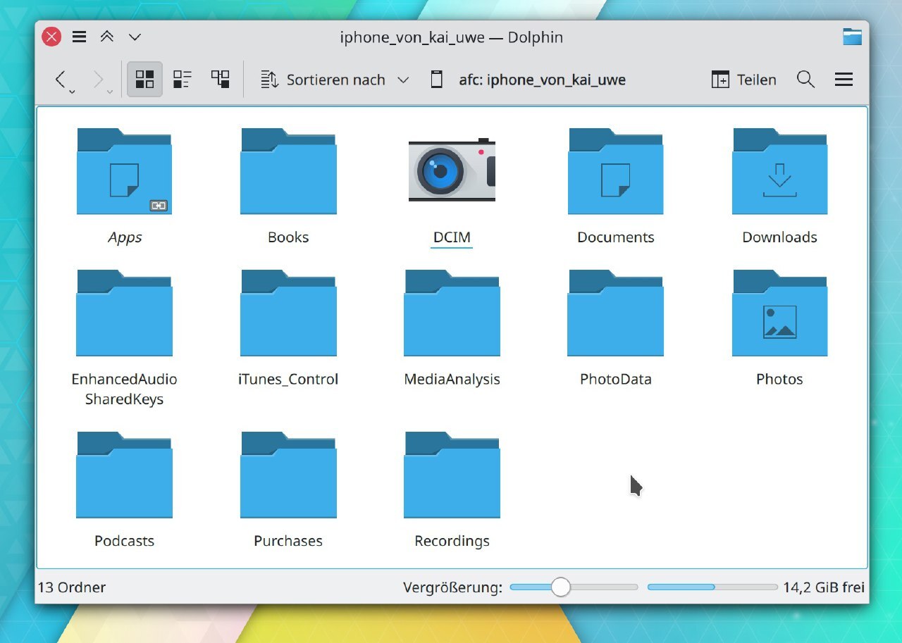Select the Photos folder icon
Screen dimensions: 902x643
click(x=779, y=313)
